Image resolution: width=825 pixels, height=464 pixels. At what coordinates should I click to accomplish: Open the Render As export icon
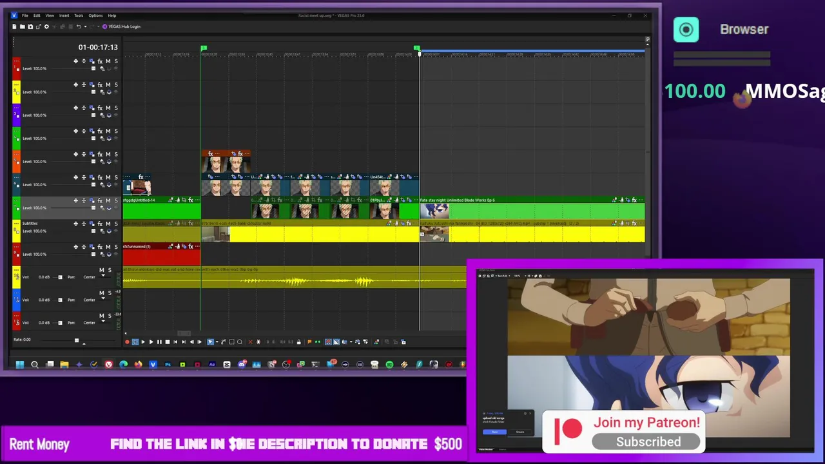coord(39,26)
